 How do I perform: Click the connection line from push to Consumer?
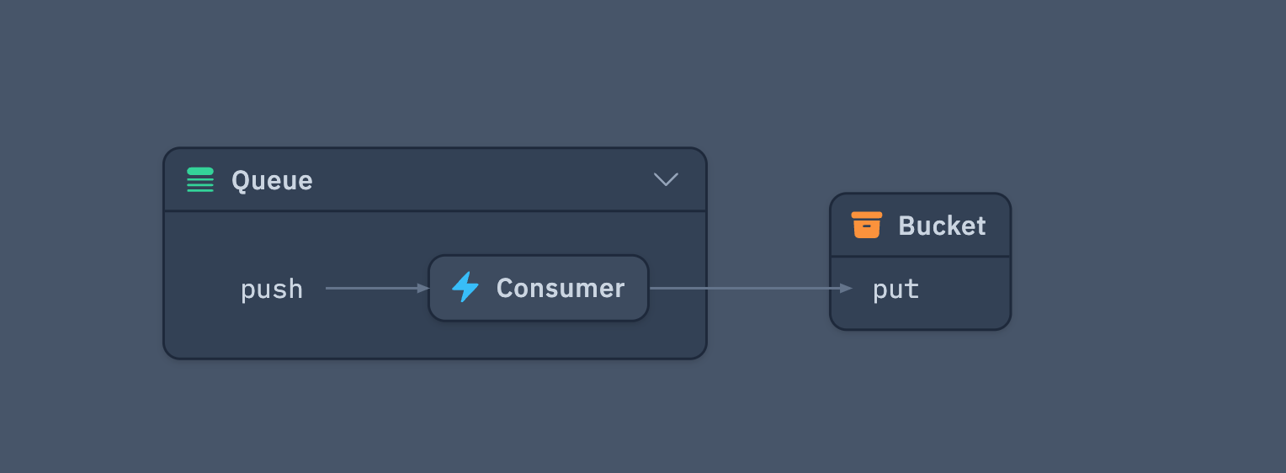[x=370, y=288]
